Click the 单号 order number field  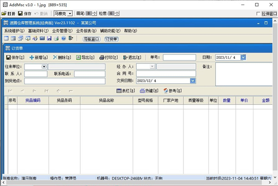(x=179, y=57)
